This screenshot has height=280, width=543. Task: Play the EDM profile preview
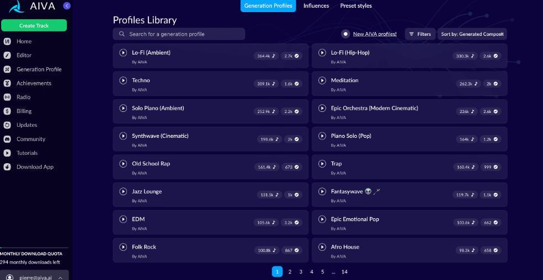pyautogui.click(x=123, y=219)
